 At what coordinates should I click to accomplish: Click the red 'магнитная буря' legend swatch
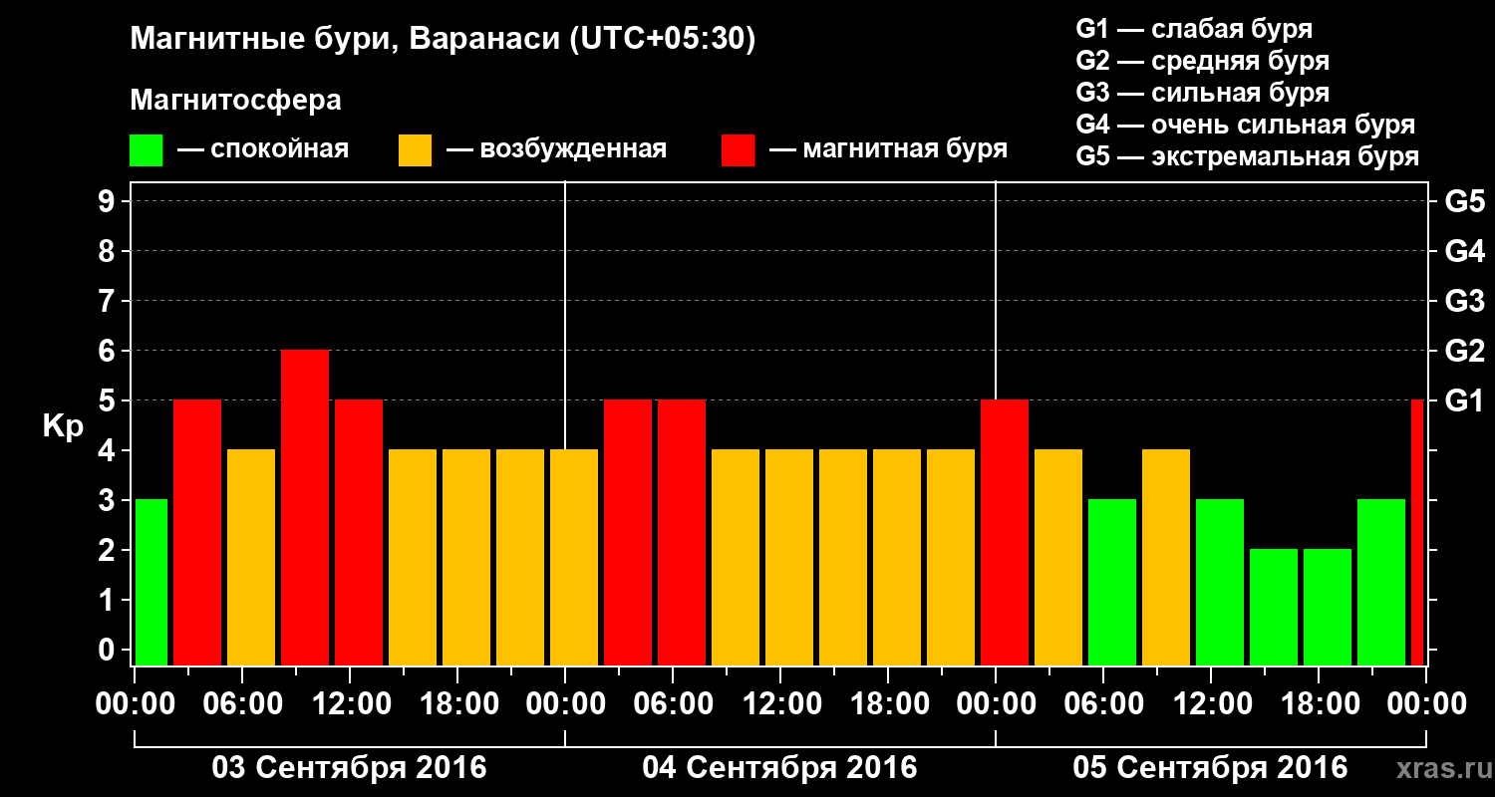click(738, 150)
